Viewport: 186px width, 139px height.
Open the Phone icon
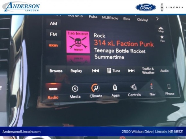(169, 87)
